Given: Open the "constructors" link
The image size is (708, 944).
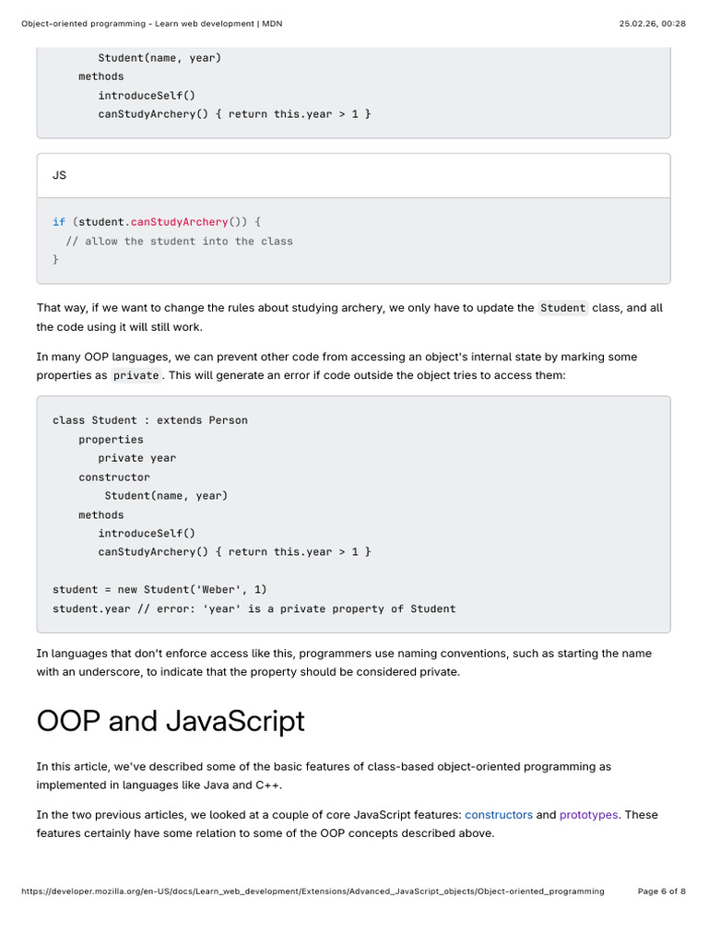Looking at the screenshot, I should (499, 815).
